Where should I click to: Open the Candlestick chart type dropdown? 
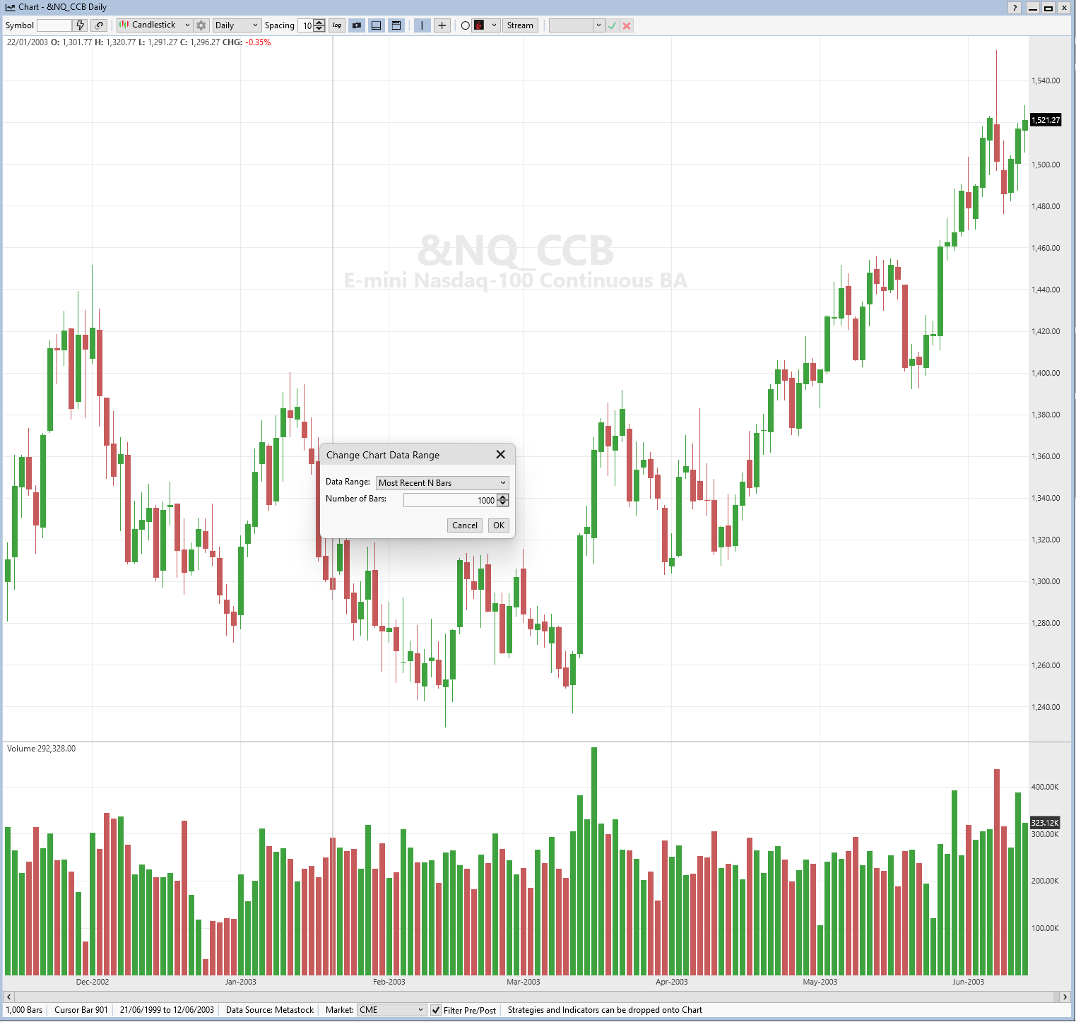pyautogui.click(x=155, y=25)
